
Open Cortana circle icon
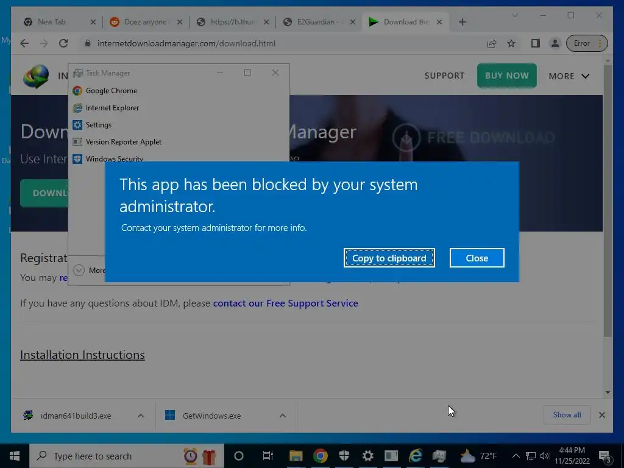click(239, 456)
